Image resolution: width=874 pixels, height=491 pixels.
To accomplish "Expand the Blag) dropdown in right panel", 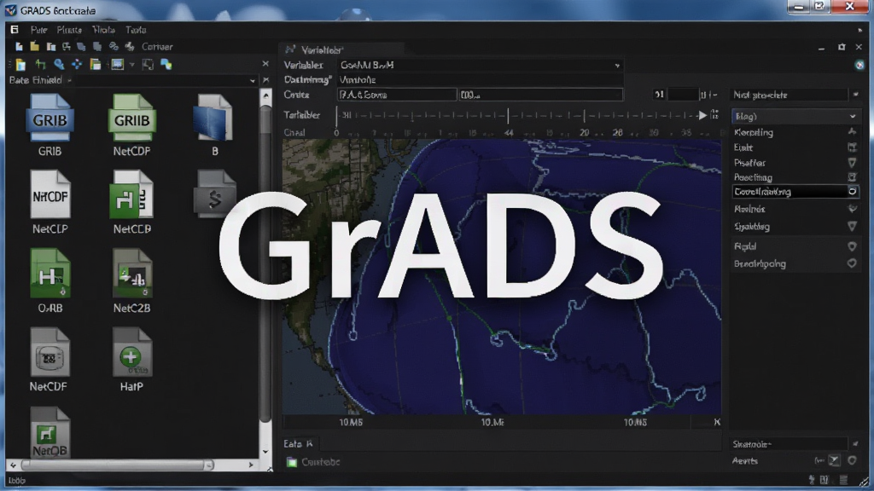I will (795, 116).
